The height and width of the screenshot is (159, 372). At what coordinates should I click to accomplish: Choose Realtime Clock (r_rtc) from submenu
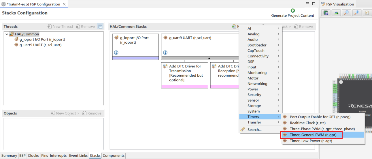pyautogui.click(x=323, y=123)
